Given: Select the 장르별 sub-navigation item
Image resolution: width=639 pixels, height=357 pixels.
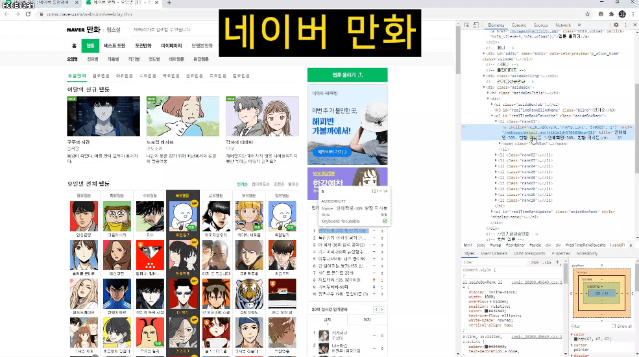Looking at the screenshot, I should pos(93,59).
